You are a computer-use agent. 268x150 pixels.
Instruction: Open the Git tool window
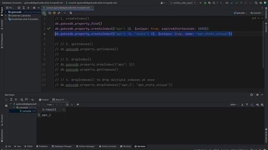(8, 146)
